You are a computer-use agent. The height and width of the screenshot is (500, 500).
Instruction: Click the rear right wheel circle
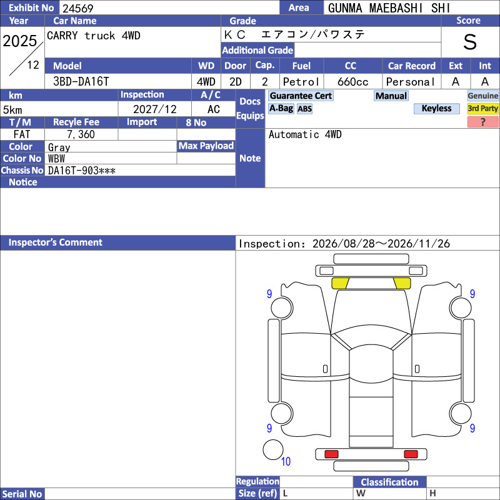tap(461, 413)
